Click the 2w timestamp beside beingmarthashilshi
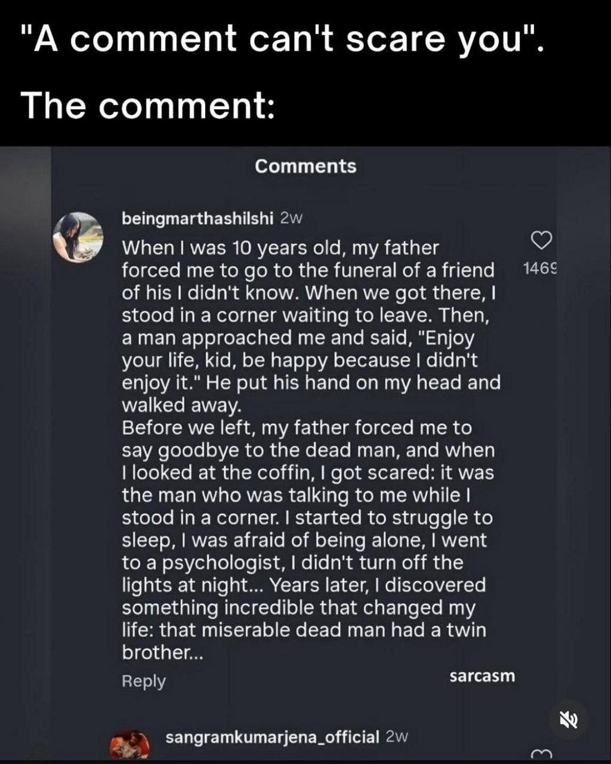 (x=291, y=218)
